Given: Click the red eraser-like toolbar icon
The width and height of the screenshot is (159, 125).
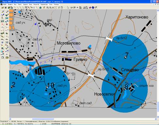Looking at the screenshot, I should [x=90, y=8].
